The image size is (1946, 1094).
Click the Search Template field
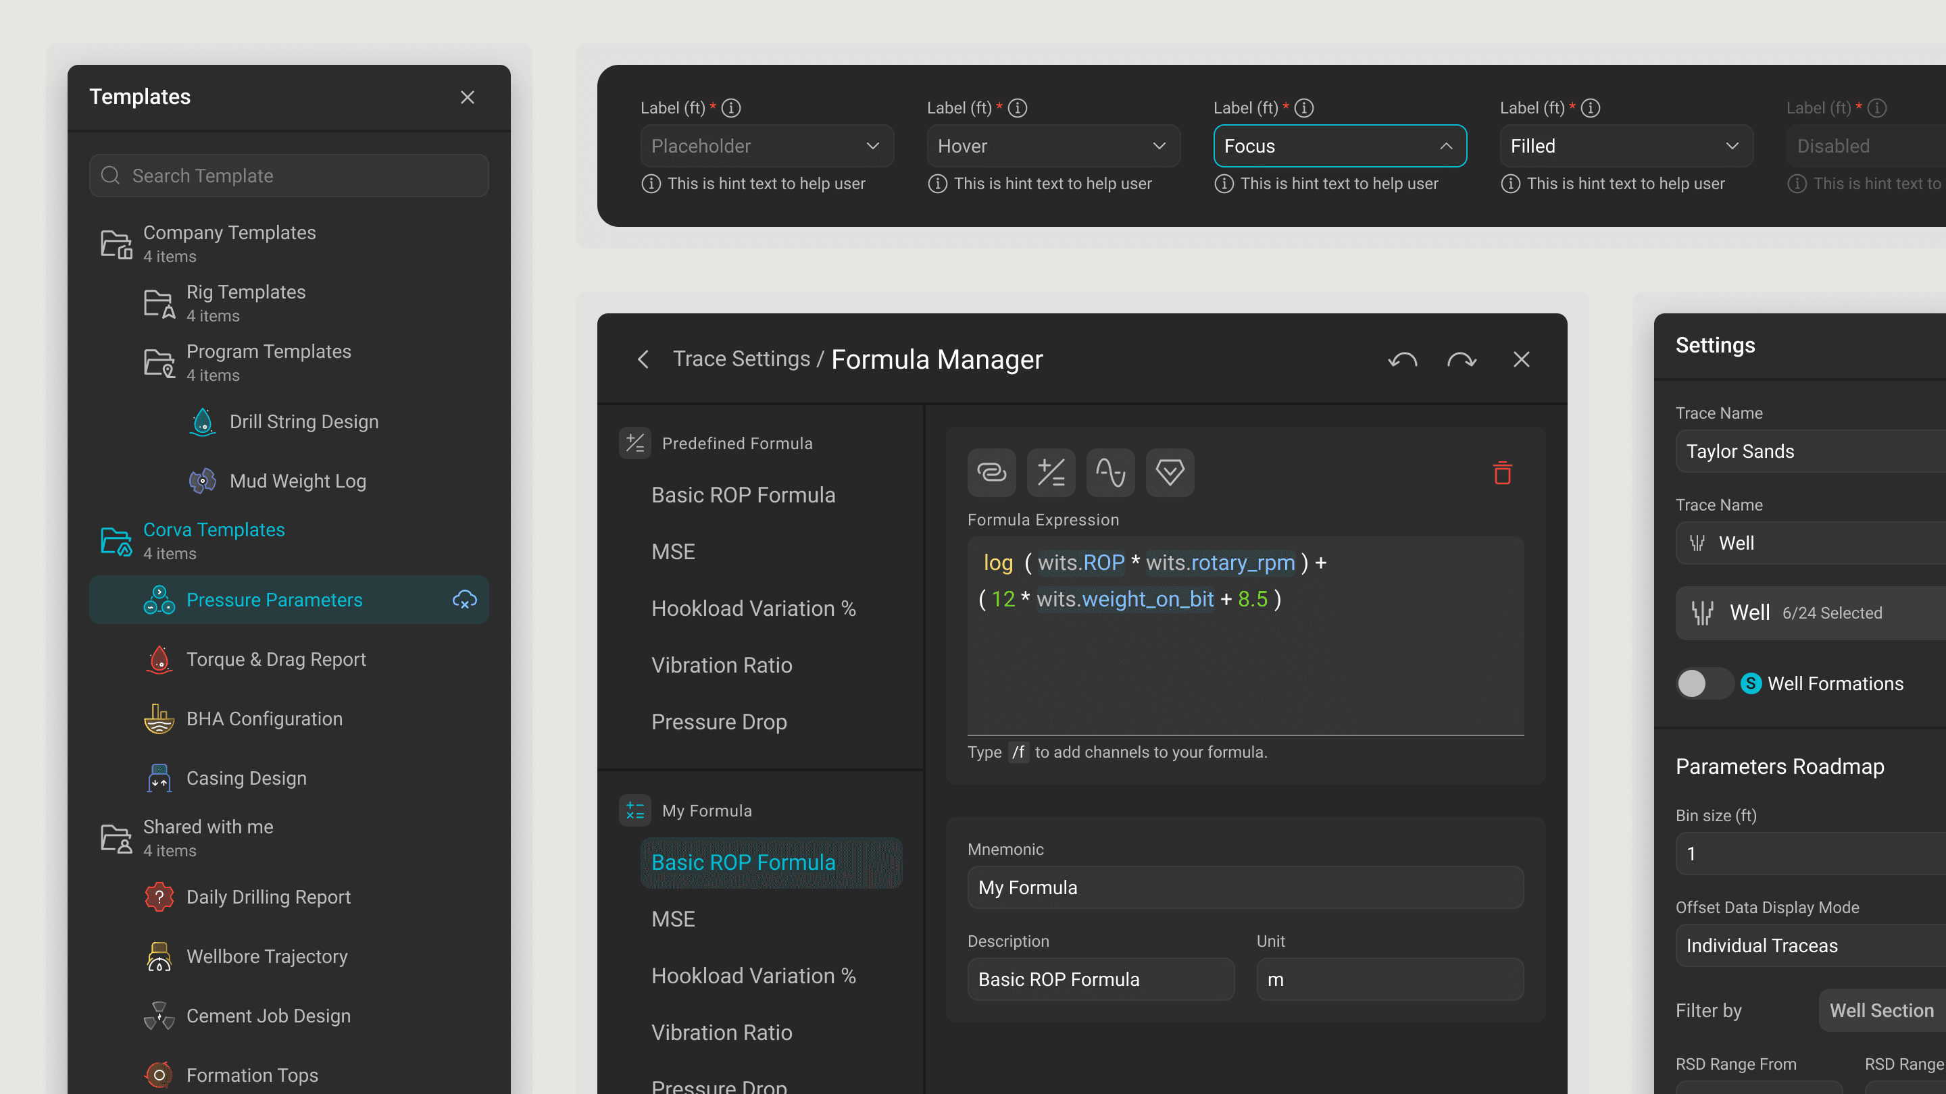(289, 176)
